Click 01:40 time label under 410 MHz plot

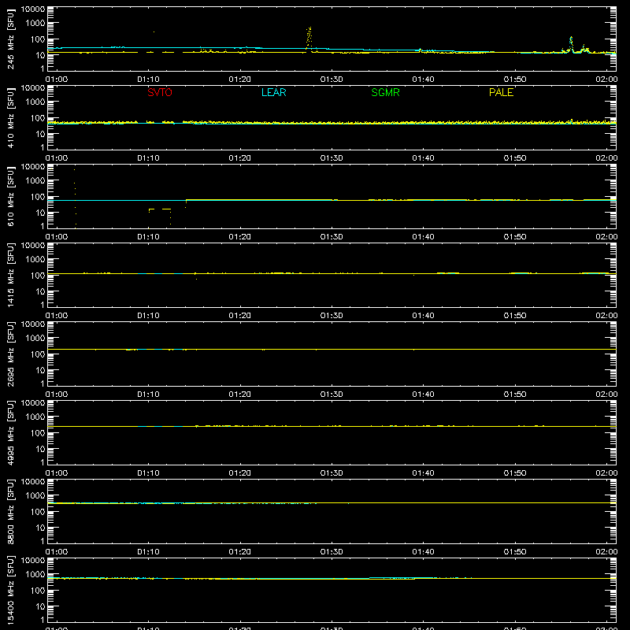coord(423,158)
